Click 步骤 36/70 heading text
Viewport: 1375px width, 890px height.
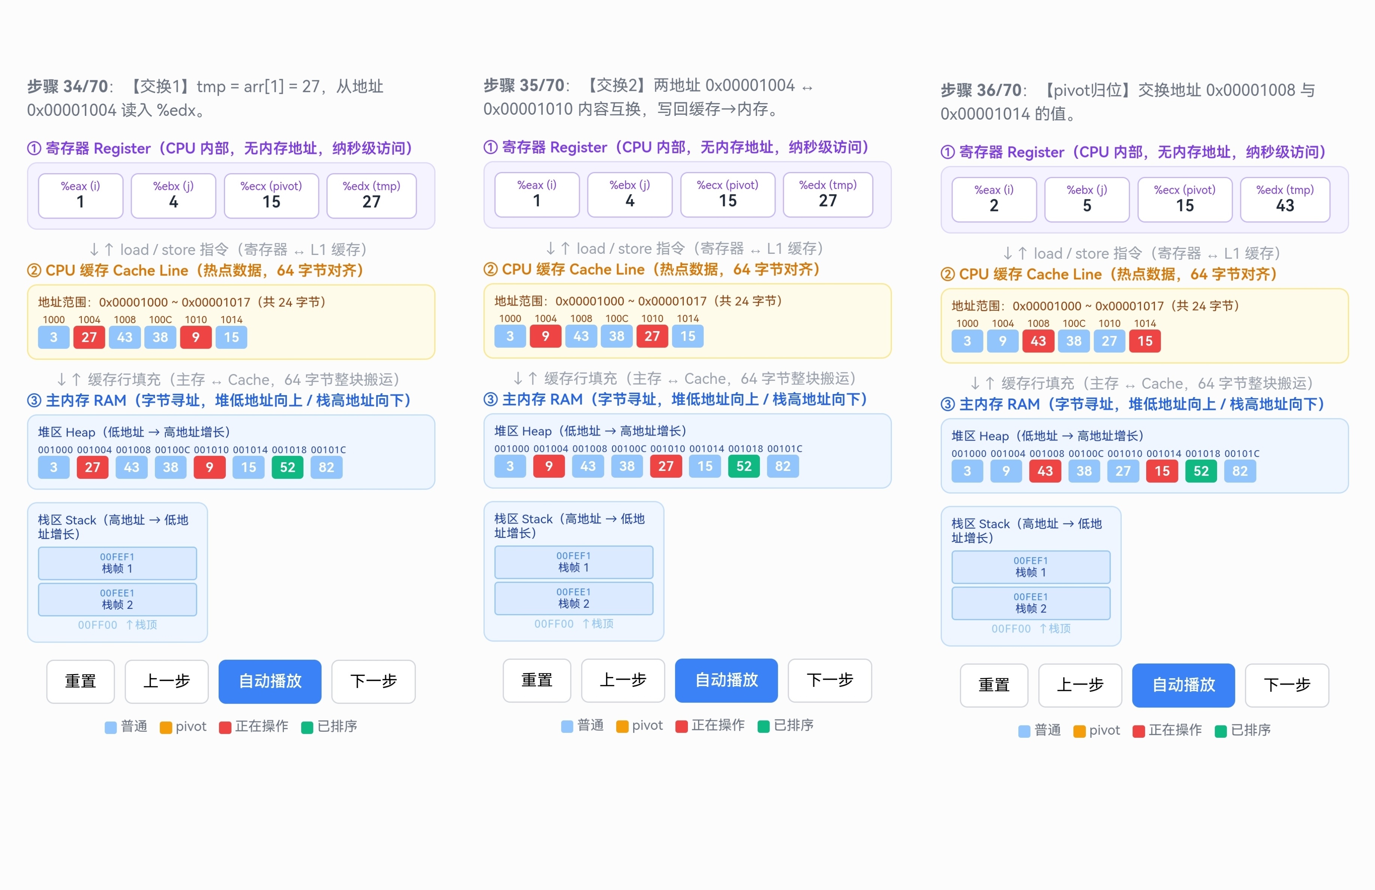981,90
